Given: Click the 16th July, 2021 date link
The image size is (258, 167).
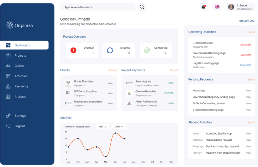Looking at the screenshot, I should pos(247,21).
